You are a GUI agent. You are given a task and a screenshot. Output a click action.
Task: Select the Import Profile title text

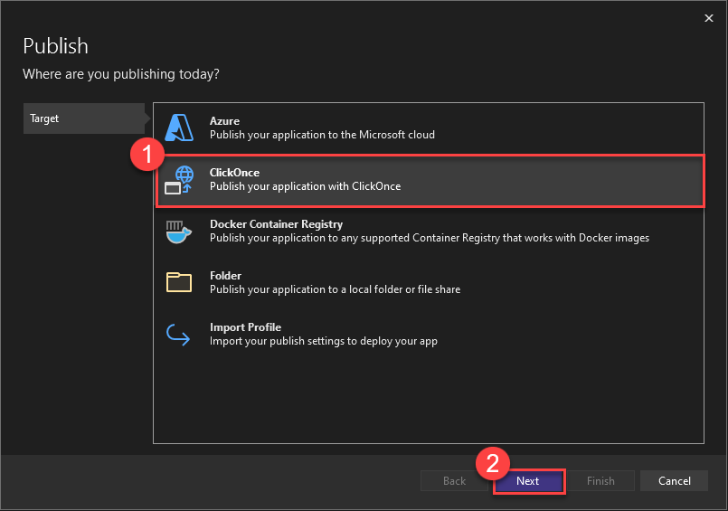245,327
